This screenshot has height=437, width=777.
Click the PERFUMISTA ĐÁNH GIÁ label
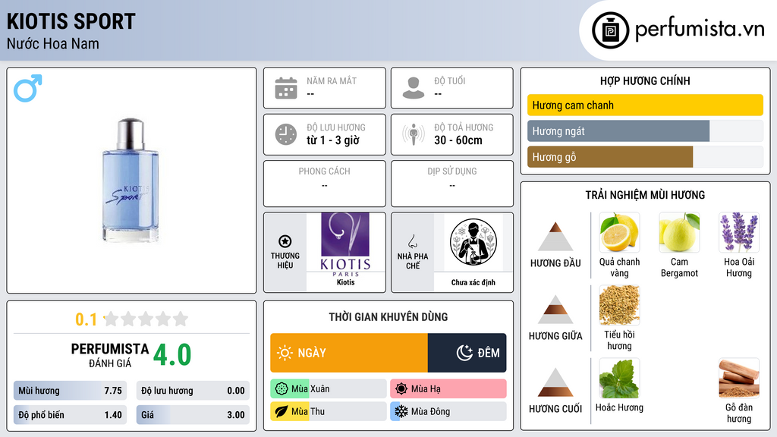coord(110,355)
